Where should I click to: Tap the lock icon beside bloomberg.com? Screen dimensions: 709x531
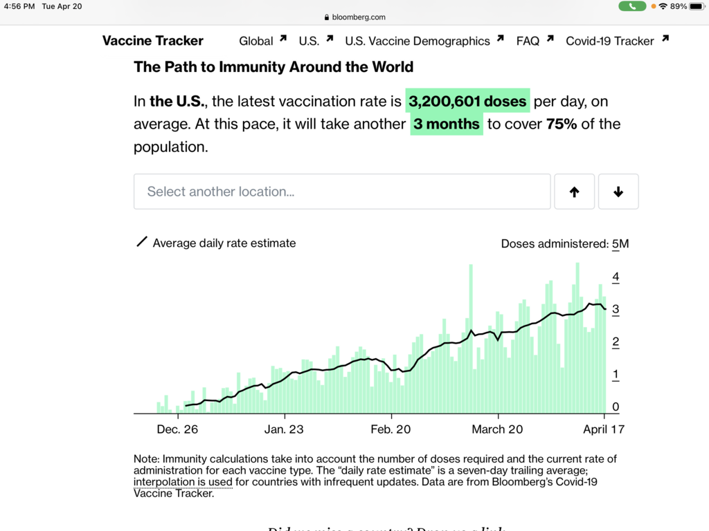point(327,17)
